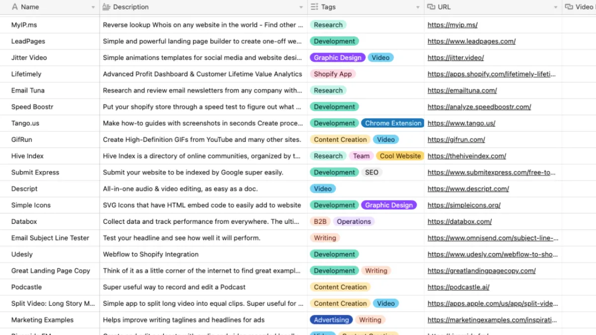Viewport: 596px width, 335px height.
Task: Open the leadpages.com URL
Action: (x=471, y=41)
